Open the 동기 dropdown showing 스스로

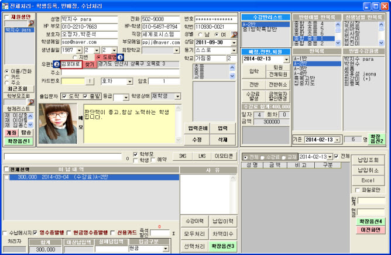[x=234, y=50]
